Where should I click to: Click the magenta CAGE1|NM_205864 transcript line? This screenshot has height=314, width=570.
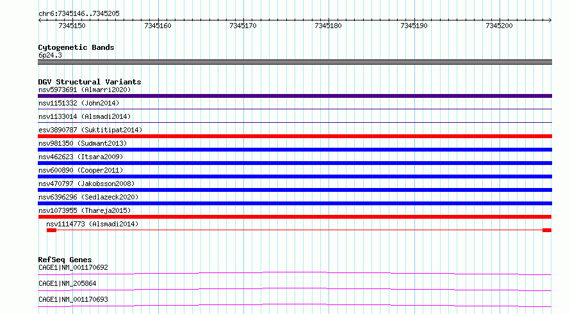pyautogui.click(x=295, y=289)
